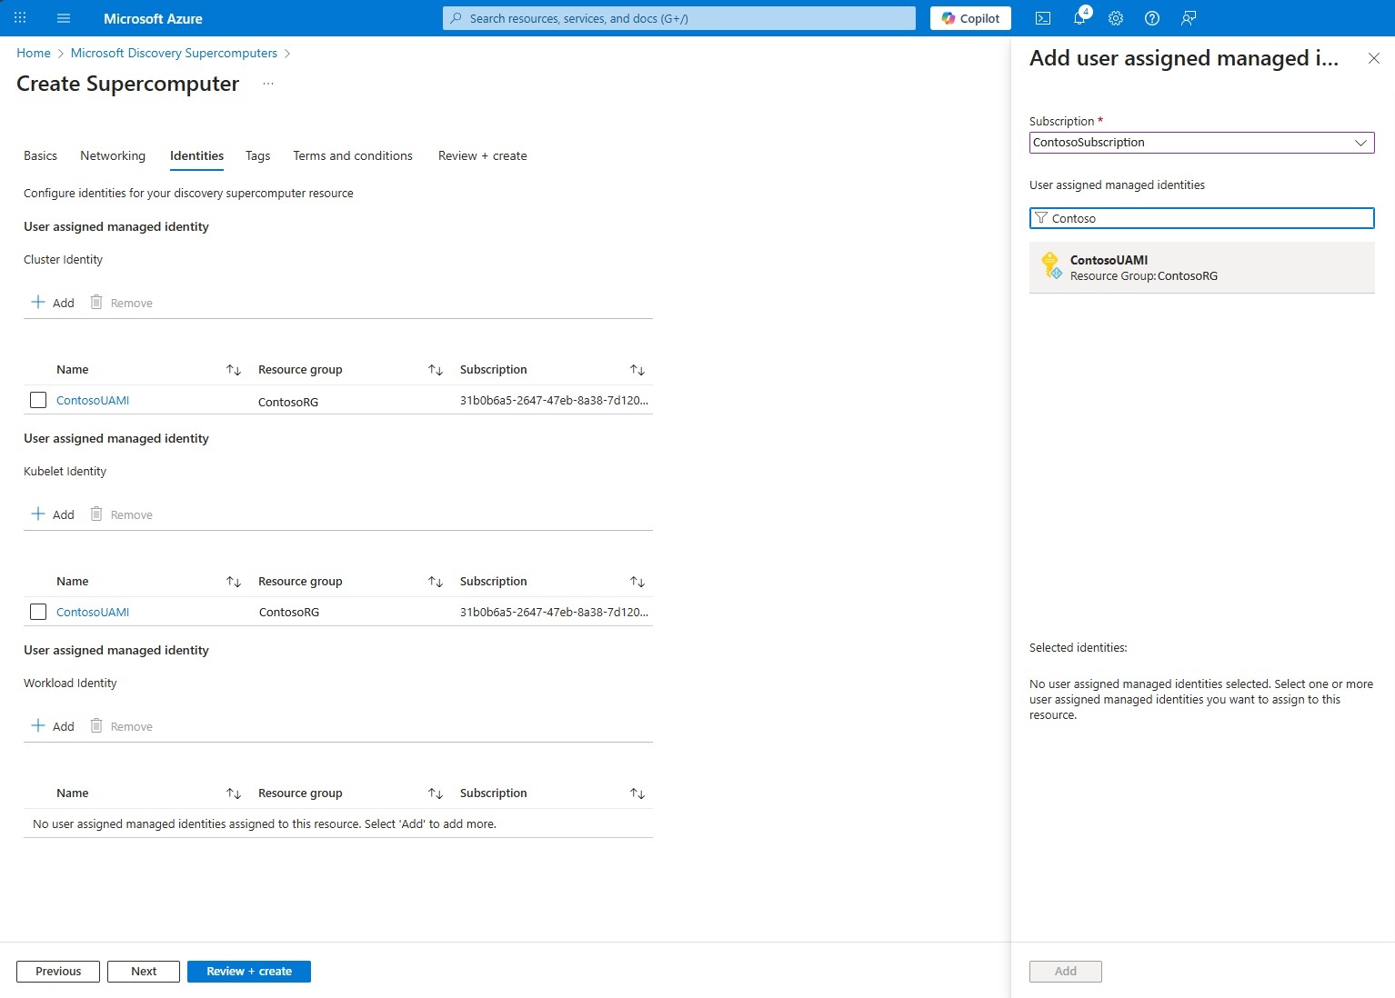
Task: Click the Microsoft Azure portal title
Action: pyautogui.click(x=153, y=18)
